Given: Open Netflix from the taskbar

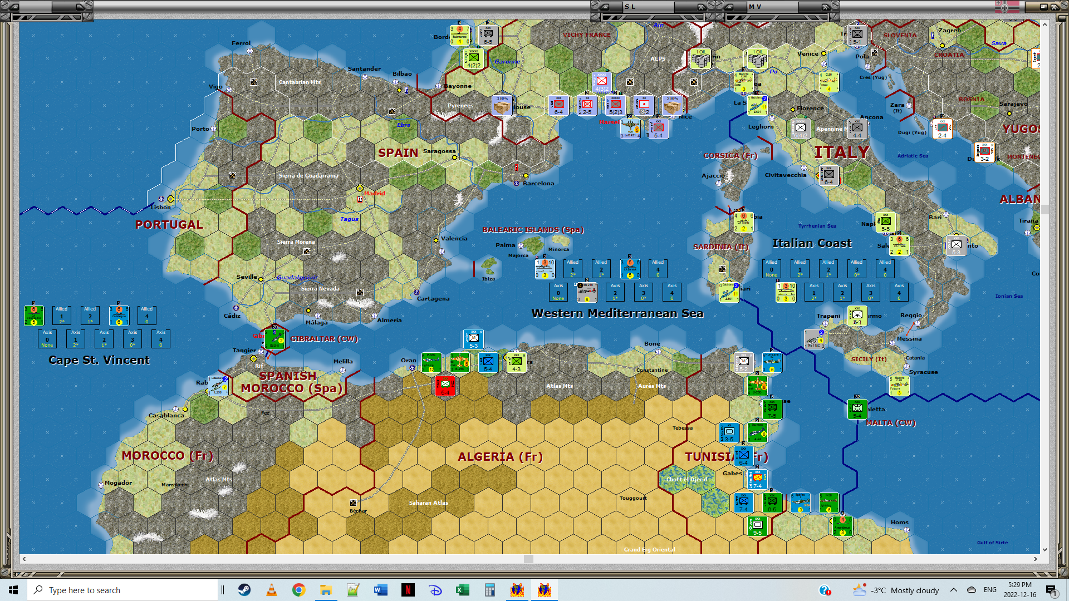Looking at the screenshot, I should tap(408, 590).
